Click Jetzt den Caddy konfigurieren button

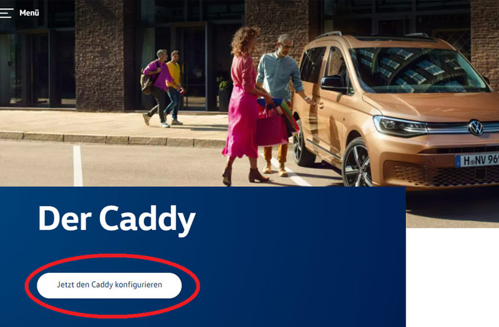click(x=109, y=285)
